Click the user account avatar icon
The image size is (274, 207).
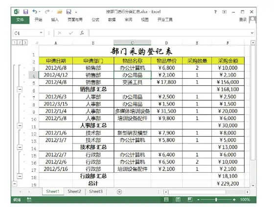click(x=252, y=20)
